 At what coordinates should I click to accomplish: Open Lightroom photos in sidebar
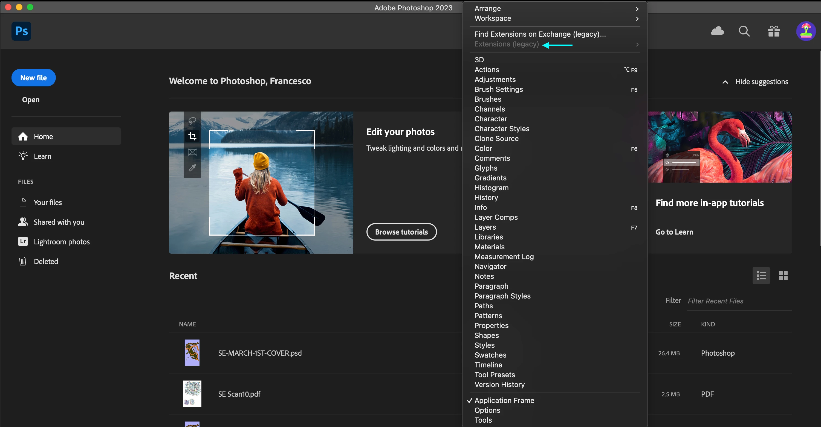click(x=62, y=242)
